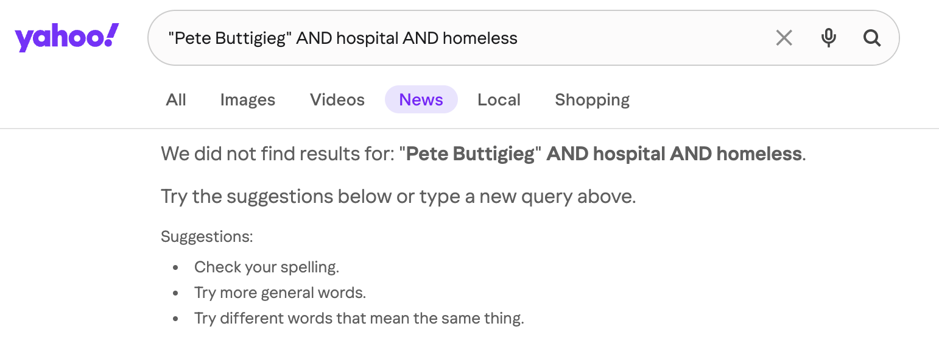Submit search using magnifying glass icon
The image size is (939, 340).
pyautogui.click(x=872, y=38)
